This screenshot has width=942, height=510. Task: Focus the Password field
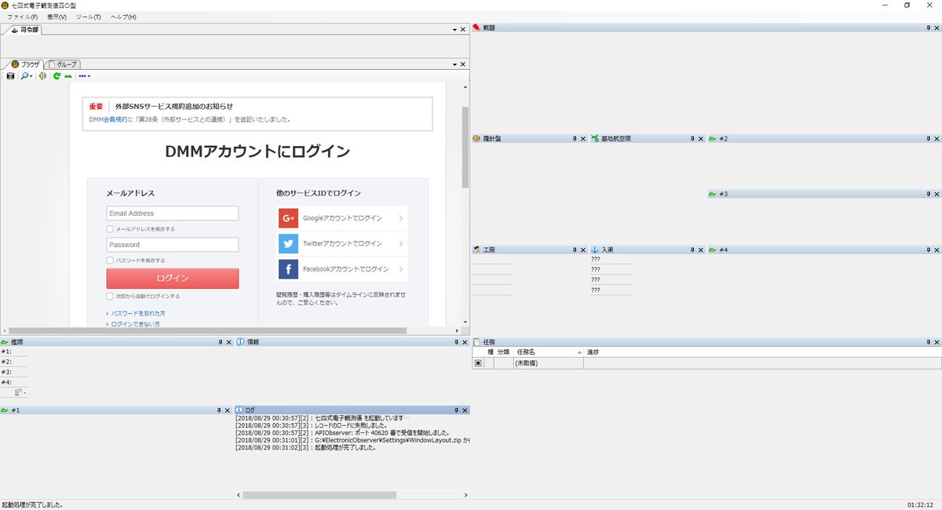[173, 245]
